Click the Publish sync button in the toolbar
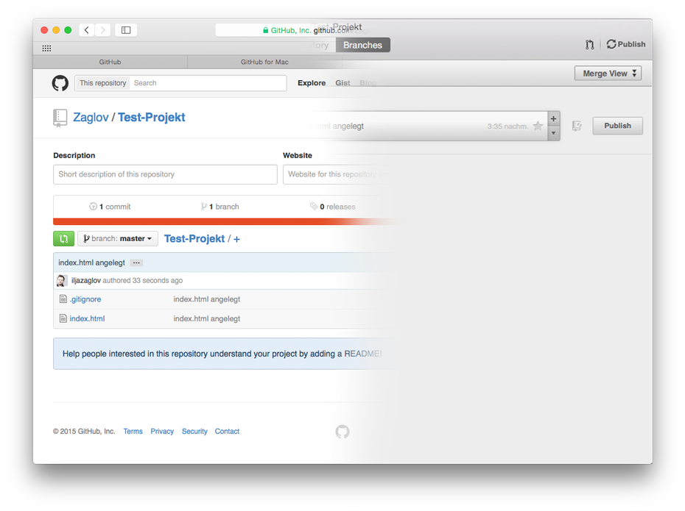The height and width of the screenshot is (511, 685). [625, 44]
